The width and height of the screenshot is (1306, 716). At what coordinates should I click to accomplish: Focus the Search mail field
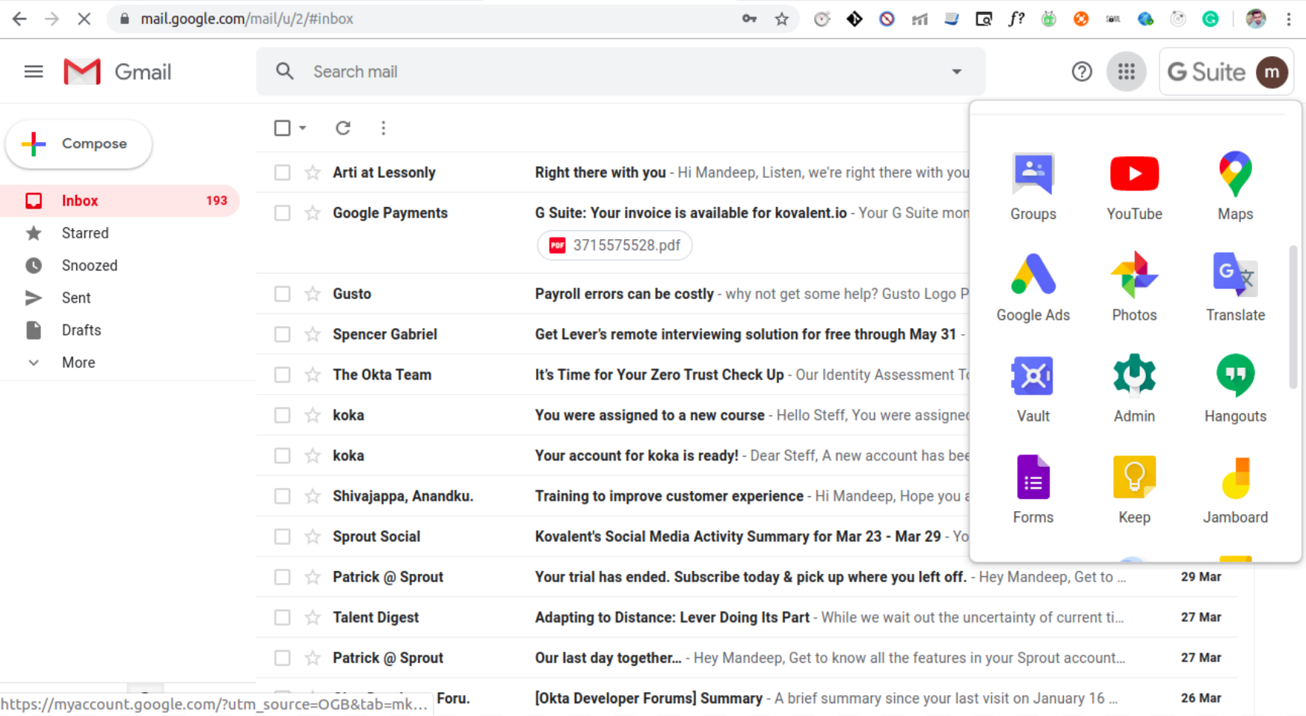[620, 72]
